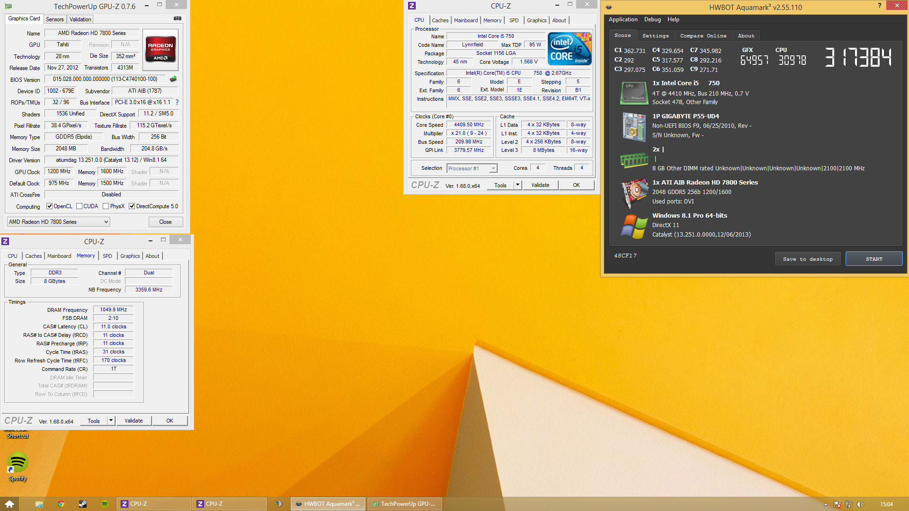
Task: Click the network tray icon
Action: coord(848,504)
